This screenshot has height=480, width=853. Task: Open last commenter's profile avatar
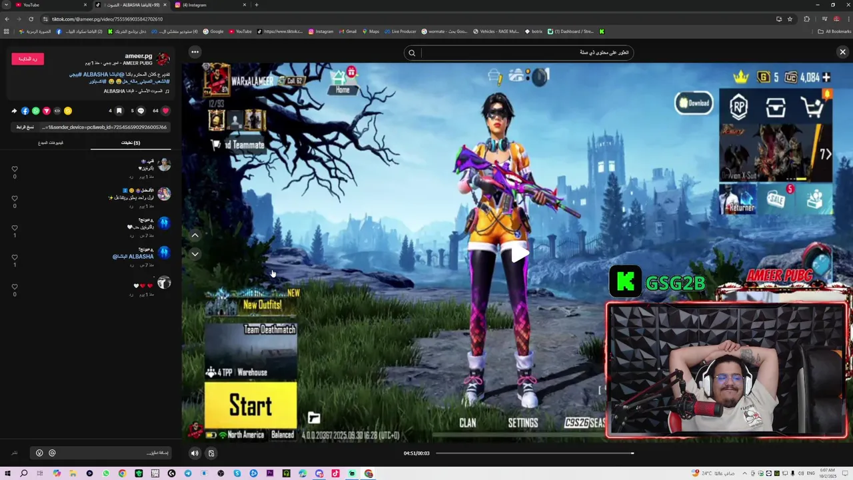tap(164, 283)
